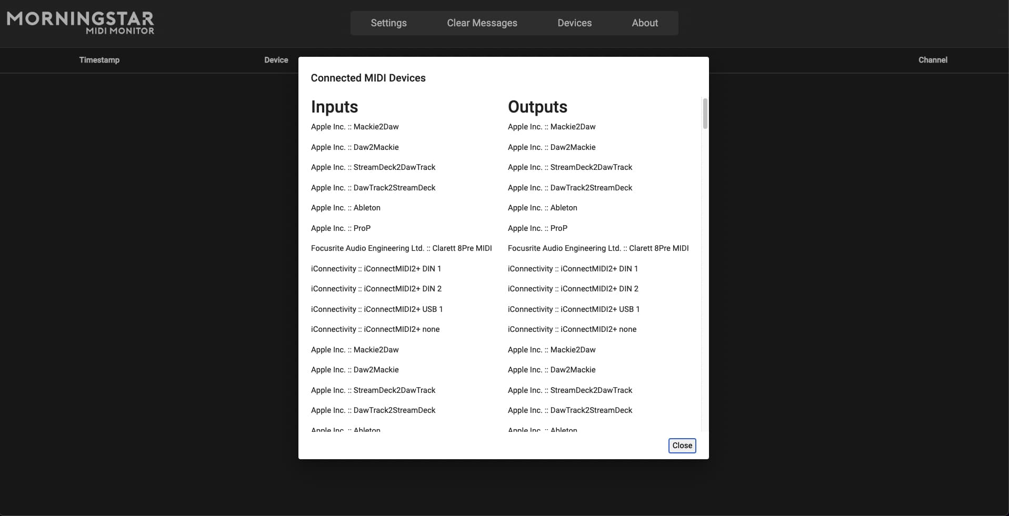Click the Morningstar MIDI Monitor logo
The width and height of the screenshot is (1009, 516).
point(81,23)
